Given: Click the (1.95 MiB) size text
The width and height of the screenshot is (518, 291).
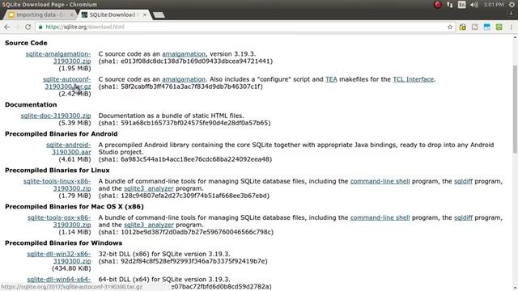Looking at the screenshot, I should click(x=74, y=68).
